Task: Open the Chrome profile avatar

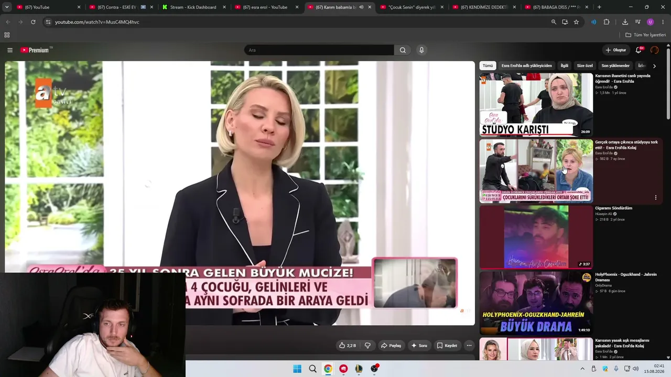Action: pyautogui.click(x=651, y=22)
